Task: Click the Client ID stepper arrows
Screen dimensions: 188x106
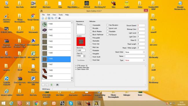Action: coord(84,56)
